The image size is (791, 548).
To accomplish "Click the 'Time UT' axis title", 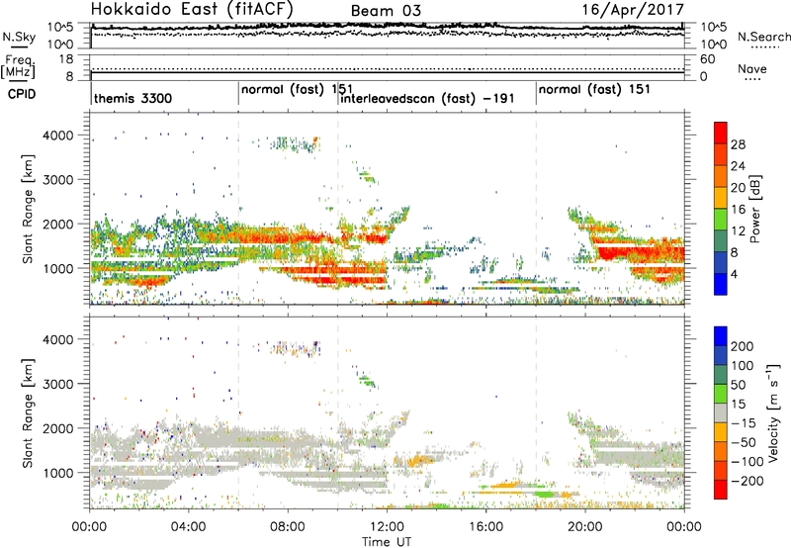I will point(387,542).
